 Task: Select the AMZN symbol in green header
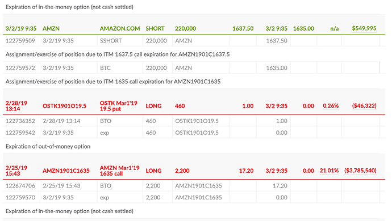(x=51, y=28)
